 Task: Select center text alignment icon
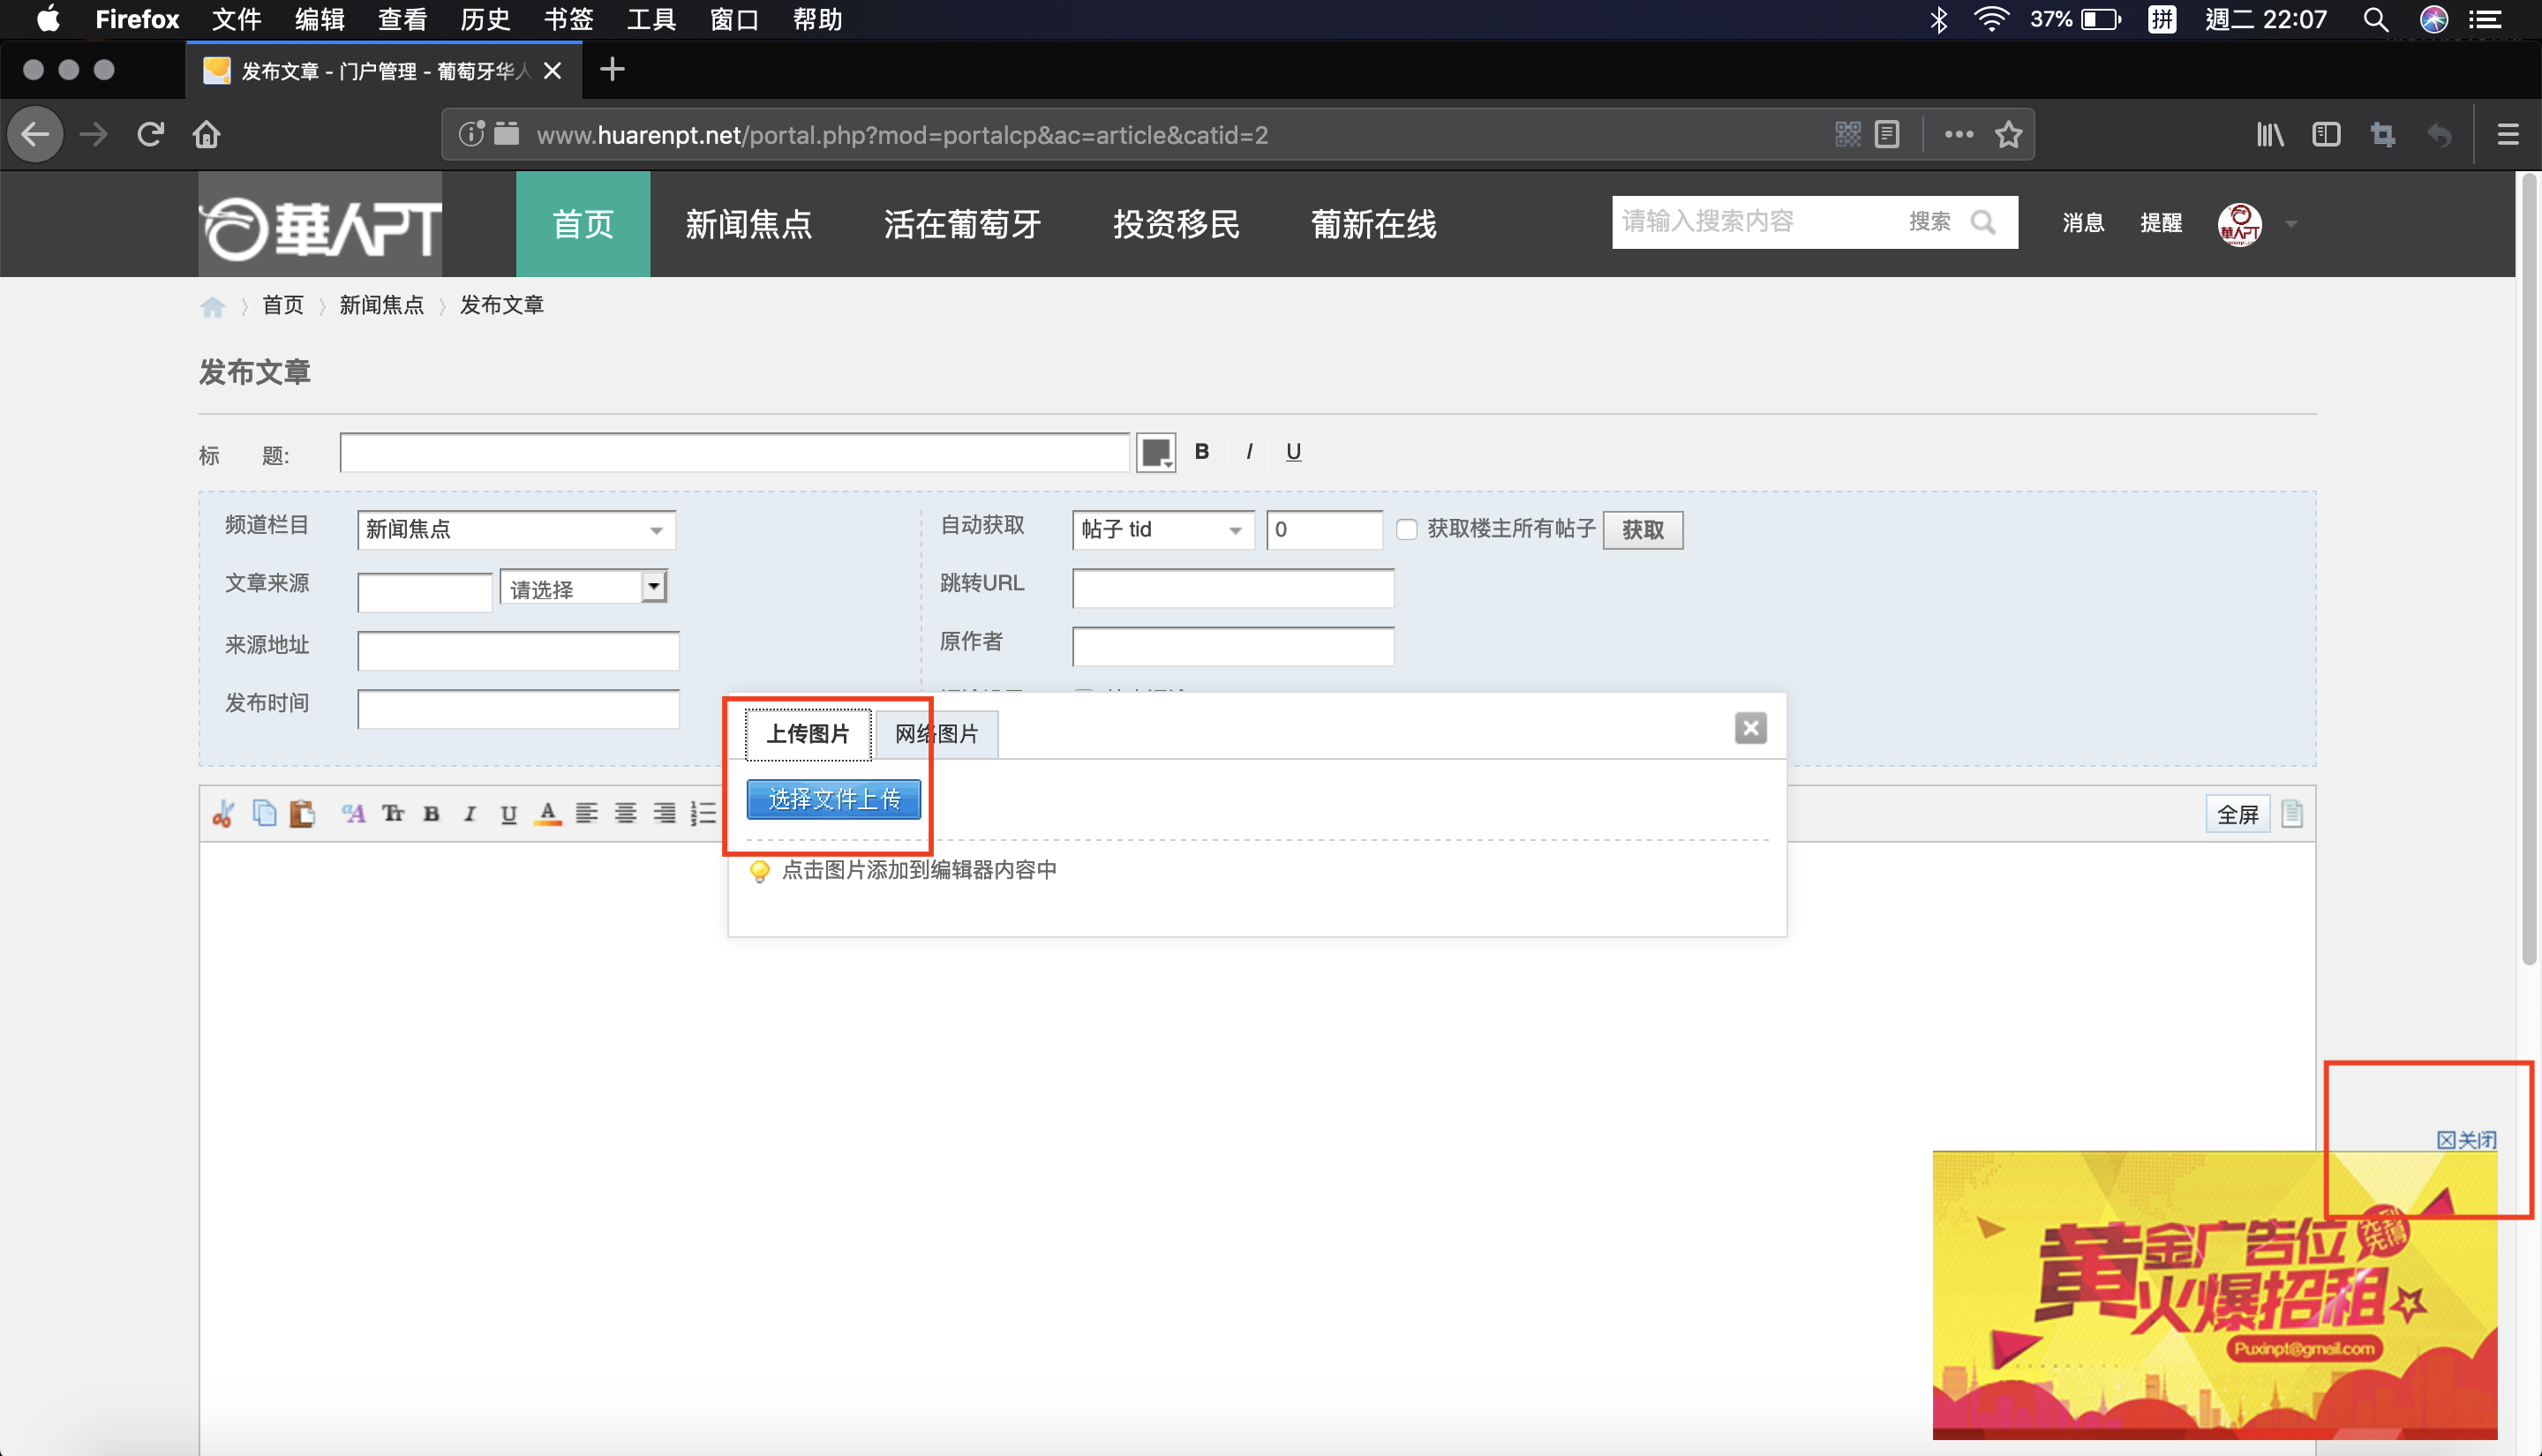[x=625, y=813]
